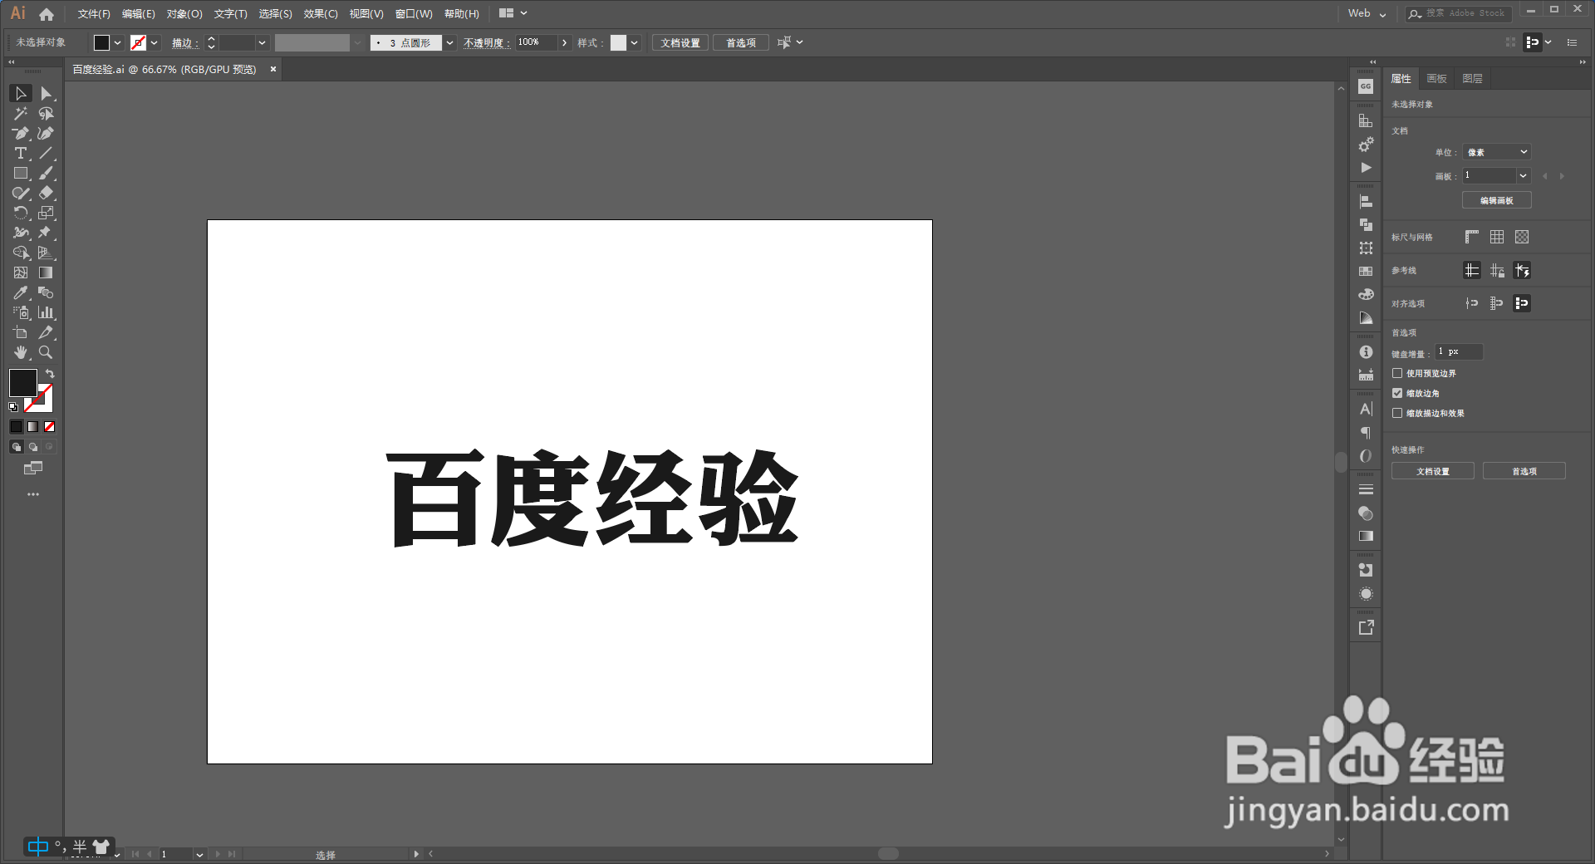The height and width of the screenshot is (864, 1595).
Task: Disable the 缩放边角 checkbox
Action: pyautogui.click(x=1397, y=393)
